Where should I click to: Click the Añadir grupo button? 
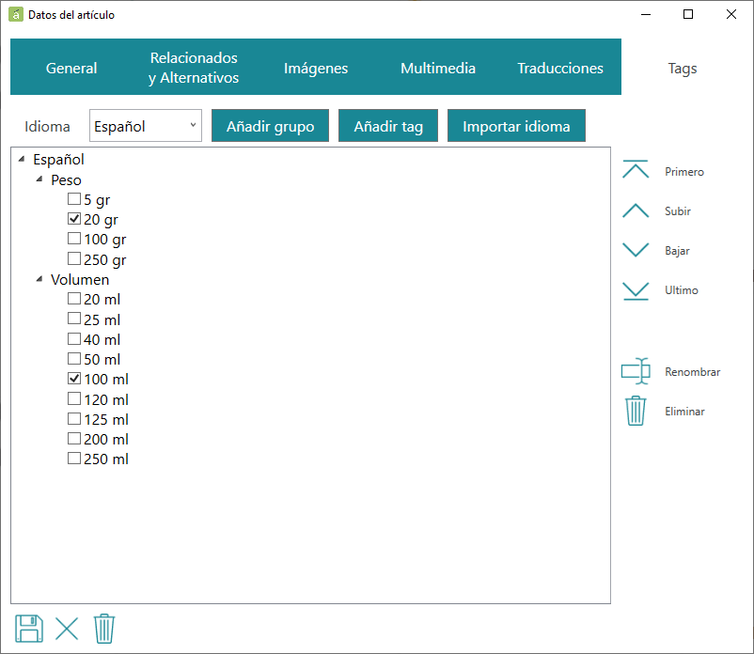point(270,126)
